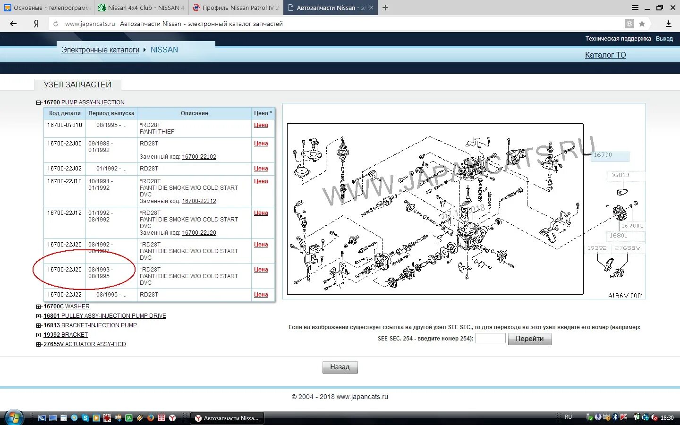Bookmark the page with the star icon
Screen dimensions: 680x425
642,24
